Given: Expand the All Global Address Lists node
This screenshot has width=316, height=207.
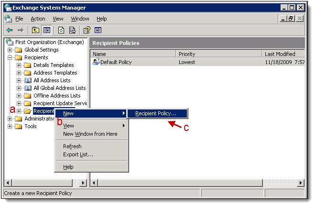Looking at the screenshot, I should tap(19, 88).
